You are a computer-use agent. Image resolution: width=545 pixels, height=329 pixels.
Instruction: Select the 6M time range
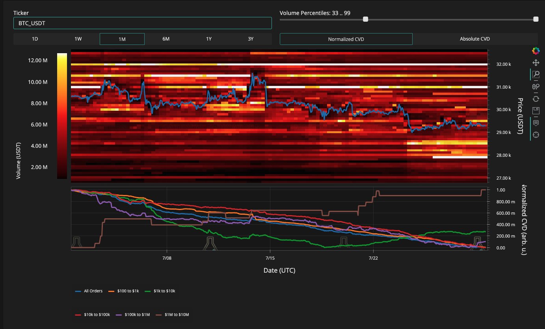(x=166, y=39)
